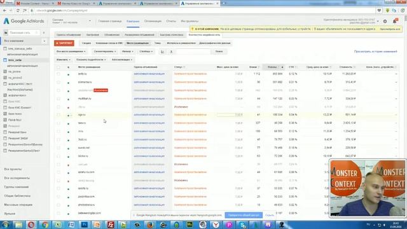Image resolution: width=407 pixels, height=229 pixels.
Task: Click the download report icon beside chart icon
Action: pos(171,52)
